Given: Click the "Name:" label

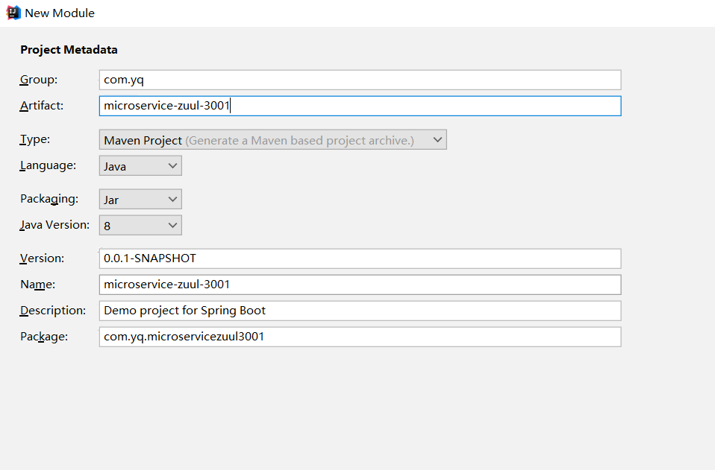Looking at the screenshot, I should (x=37, y=285).
